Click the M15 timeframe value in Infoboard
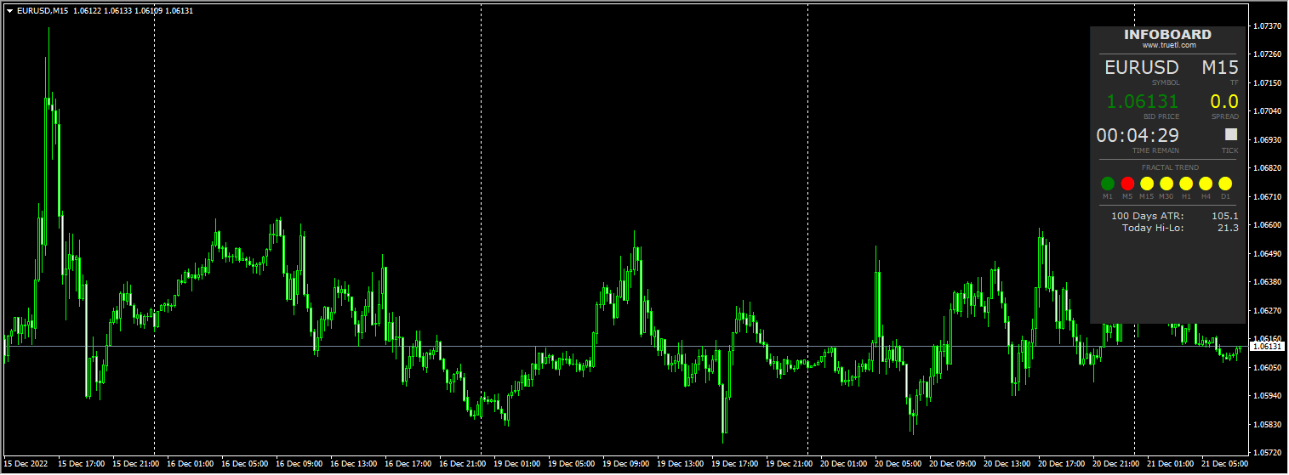Viewport: 1289px width, 475px height. [1220, 68]
